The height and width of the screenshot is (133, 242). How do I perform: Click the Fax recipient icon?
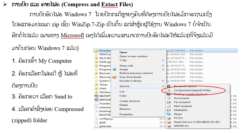[169, 102]
